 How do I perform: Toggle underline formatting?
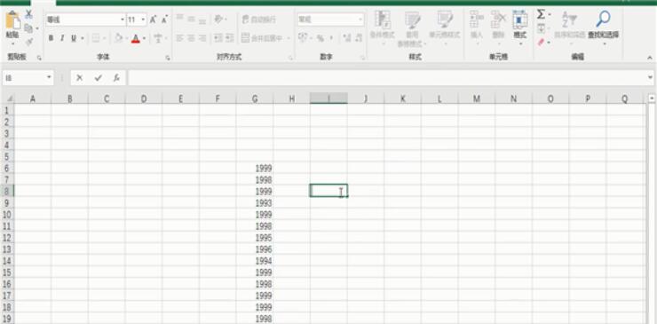coord(74,38)
